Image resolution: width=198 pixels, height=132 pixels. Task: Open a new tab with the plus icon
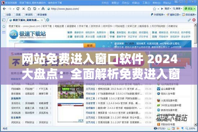point(48,20)
